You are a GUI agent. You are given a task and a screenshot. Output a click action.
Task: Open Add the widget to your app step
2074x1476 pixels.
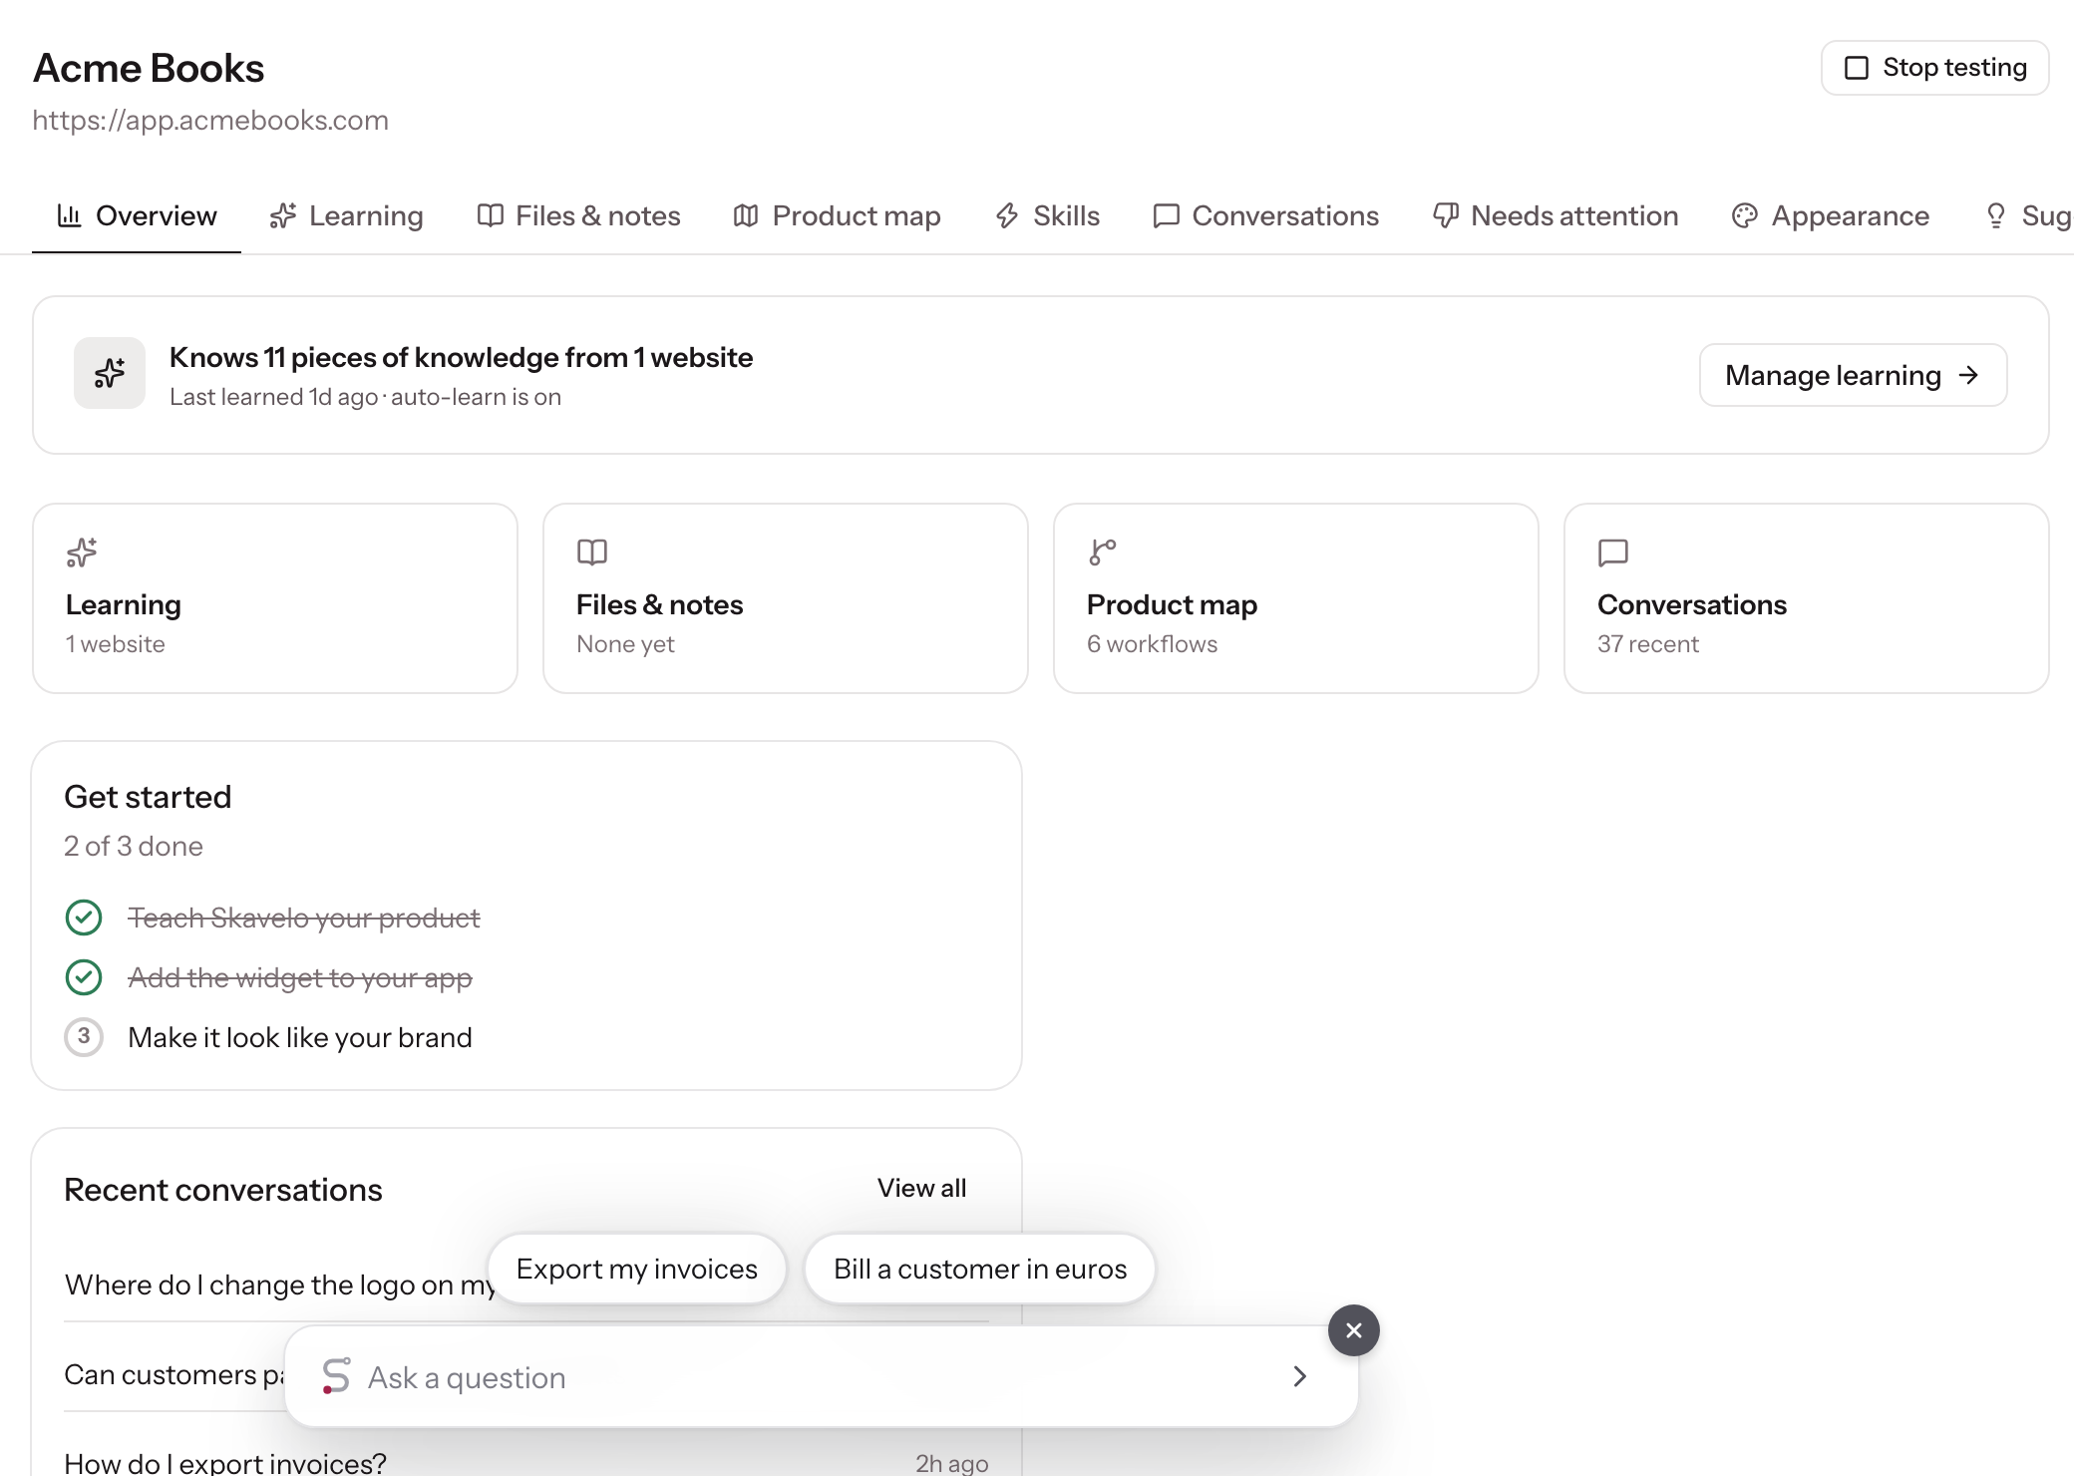click(x=300, y=977)
